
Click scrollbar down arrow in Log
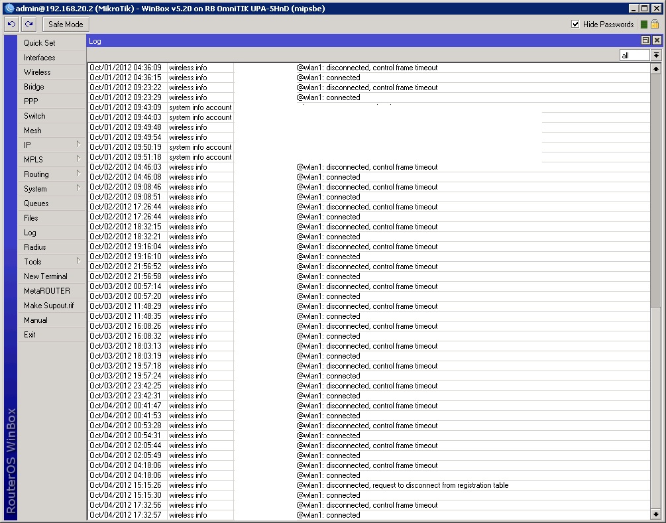click(x=656, y=514)
